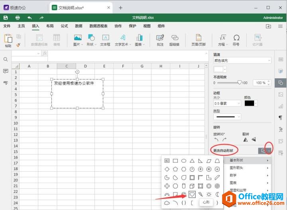Pick the donut ring shape
Screen dimensions: 287x210
click(x=209, y=186)
